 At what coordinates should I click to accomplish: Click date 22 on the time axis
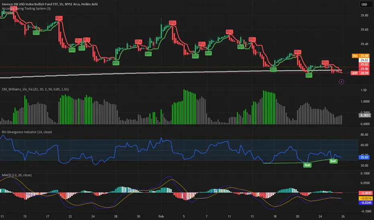70,216
